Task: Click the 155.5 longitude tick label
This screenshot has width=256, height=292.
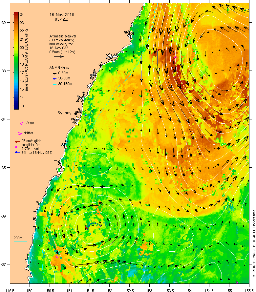Action: [x=249, y=290]
